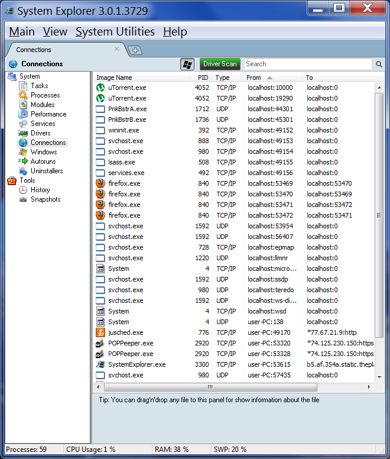Click jusched.exe Java icon
Viewport: 390px width, 459px height.
click(x=100, y=332)
